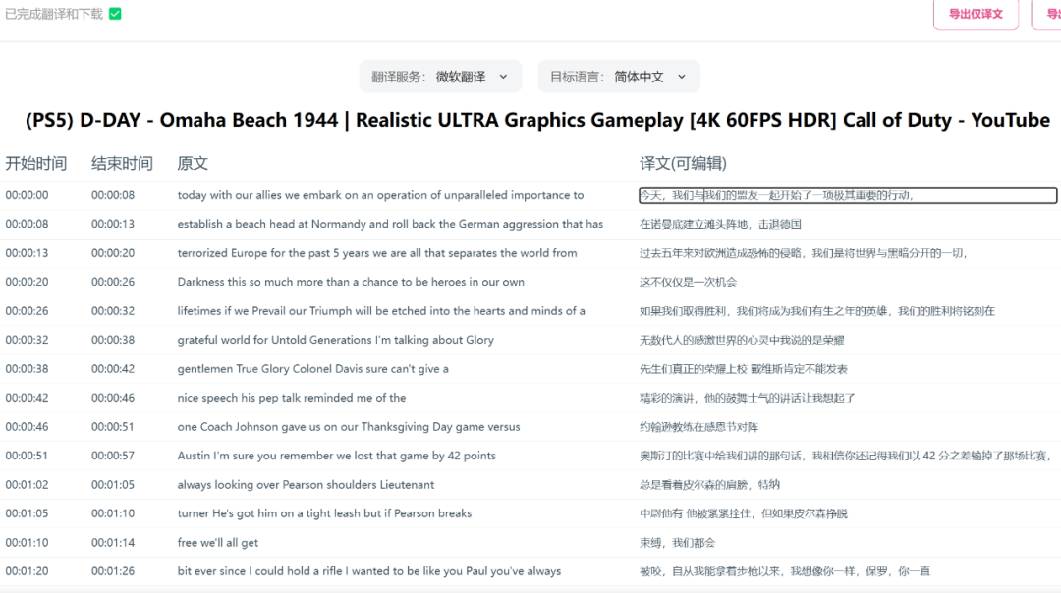The image size is (1061, 593).
Task: Click the translation of the 00:00:26 row
Action: coord(817,311)
